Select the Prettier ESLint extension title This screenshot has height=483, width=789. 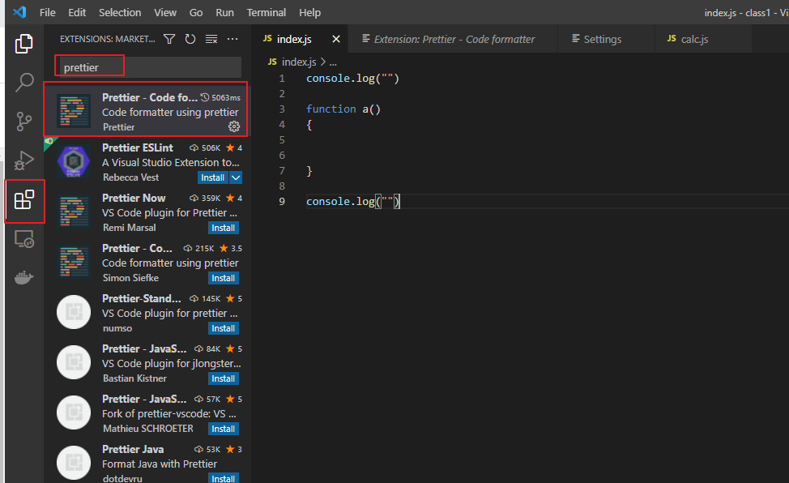tap(138, 147)
